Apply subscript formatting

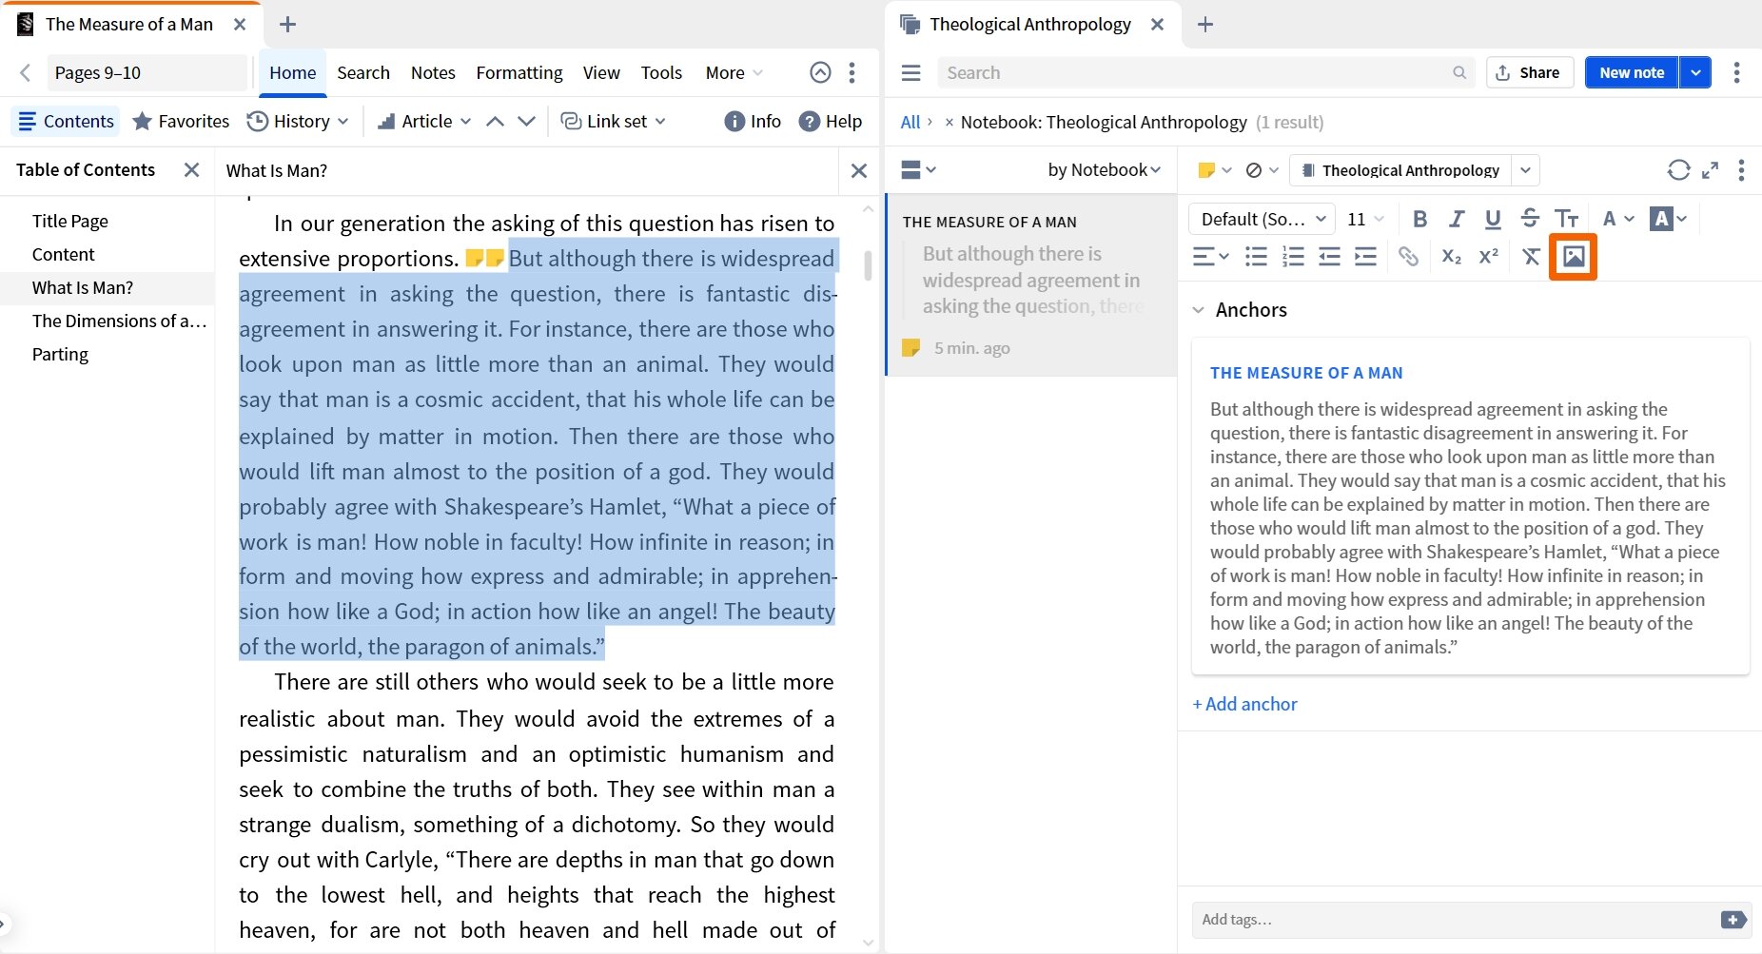click(x=1451, y=256)
